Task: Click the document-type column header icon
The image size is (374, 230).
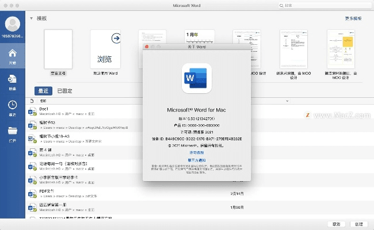Action: pos(32,101)
